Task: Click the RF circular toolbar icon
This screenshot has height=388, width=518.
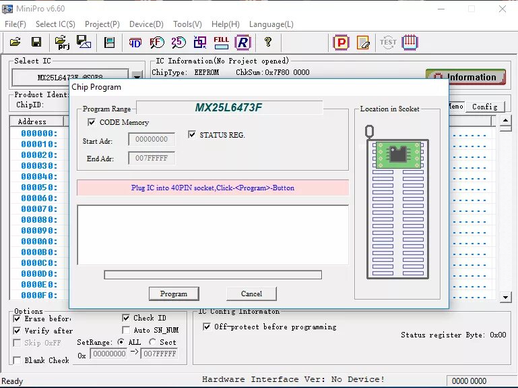Action: pyautogui.click(x=156, y=43)
